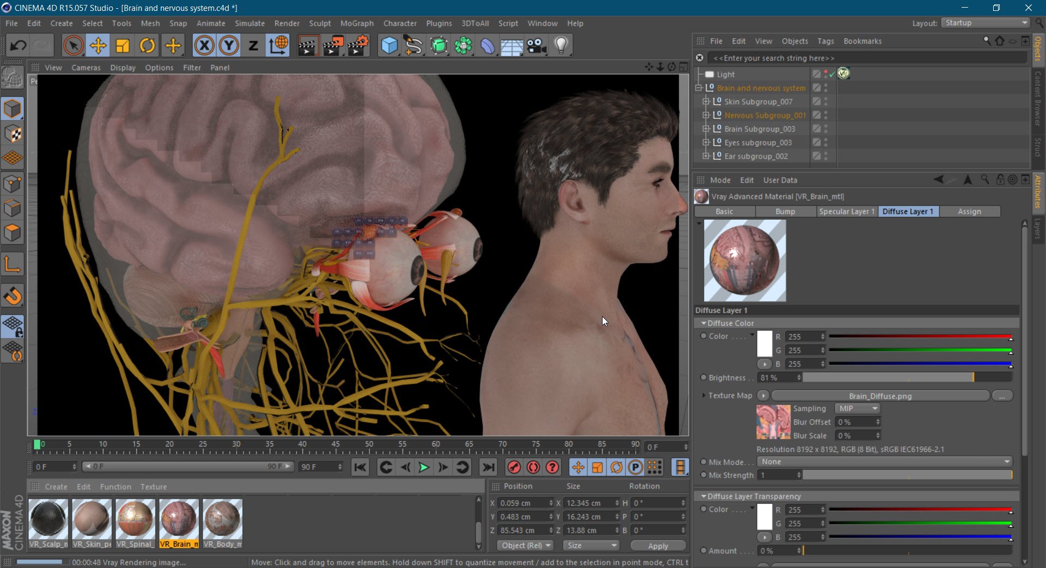Screen dimensions: 1046x568
Task: Toggle Light object editor visibility dots
Action: 825,74
